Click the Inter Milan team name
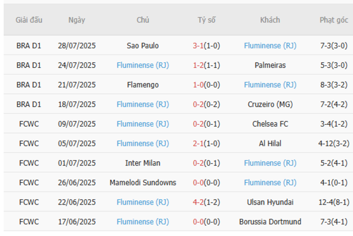353x236 pixels. point(143,163)
